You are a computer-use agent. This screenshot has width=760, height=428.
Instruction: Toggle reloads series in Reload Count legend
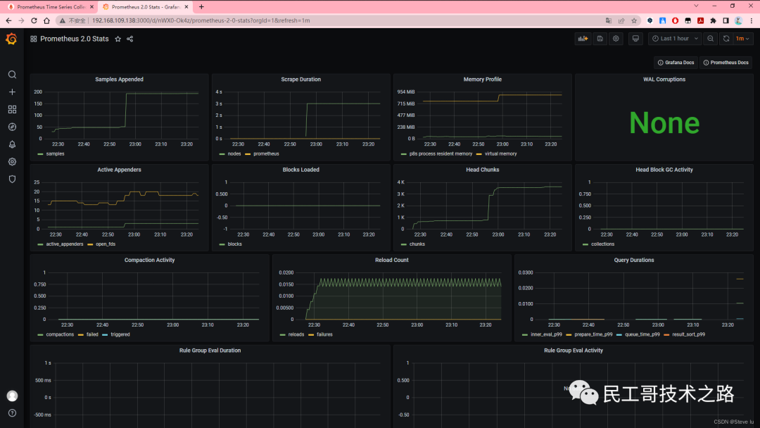click(296, 334)
